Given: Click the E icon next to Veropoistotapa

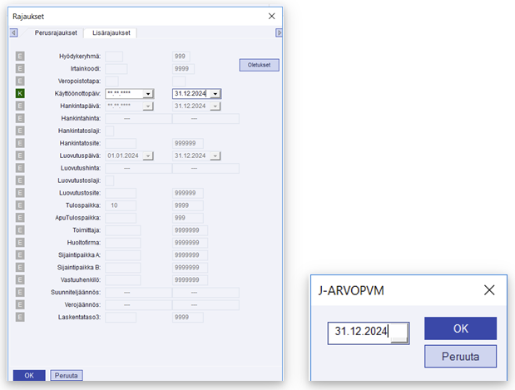Looking at the screenshot, I should (x=20, y=81).
